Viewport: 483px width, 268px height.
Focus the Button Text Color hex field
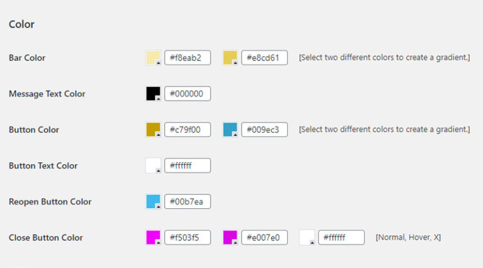click(x=187, y=165)
